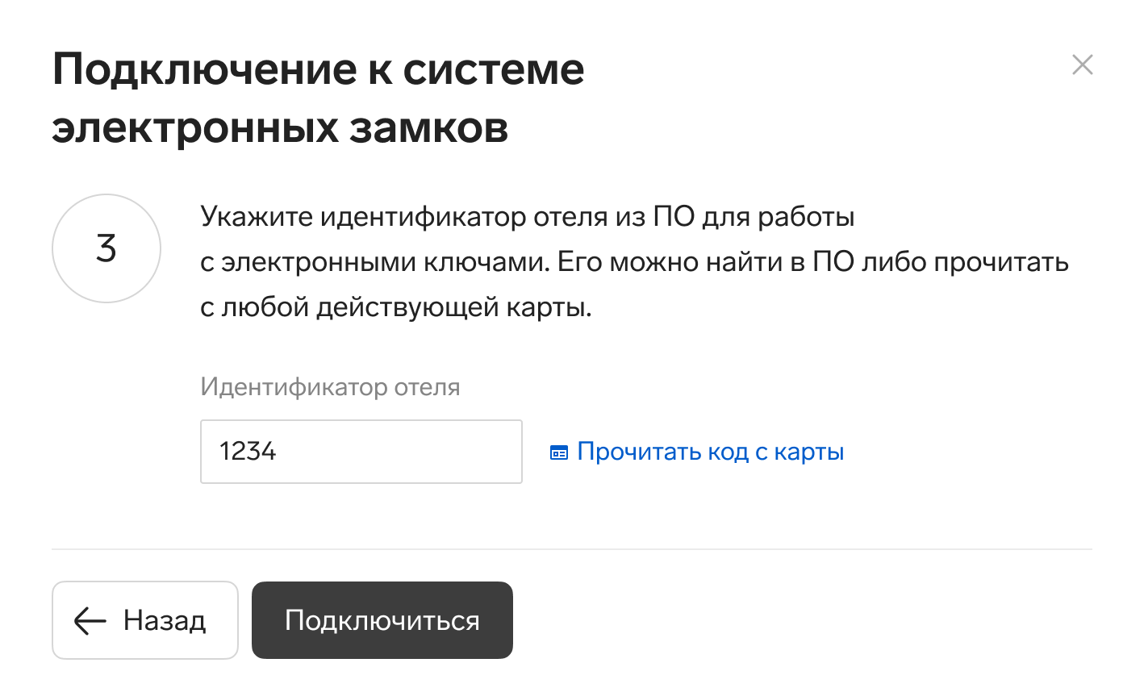The image size is (1144, 692).
Task: Click the description line с электронными ключами
Action: click(635, 263)
